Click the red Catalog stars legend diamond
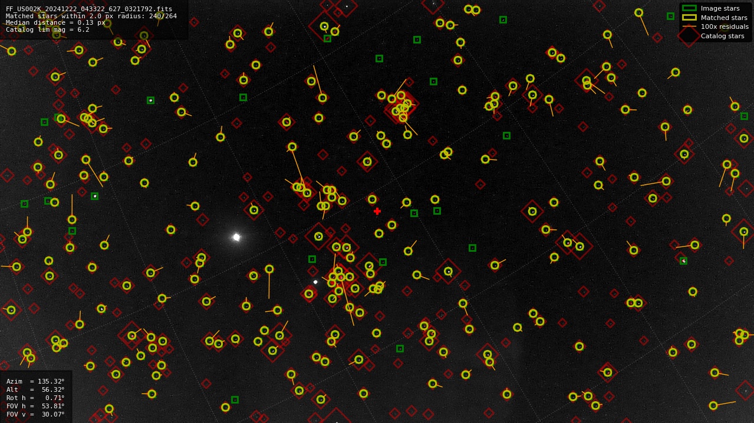Viewport: 754px width, 423px height. [689, 36]
